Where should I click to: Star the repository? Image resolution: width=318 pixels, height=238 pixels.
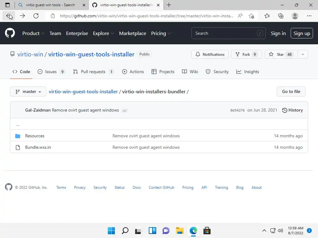click(281, 54)
